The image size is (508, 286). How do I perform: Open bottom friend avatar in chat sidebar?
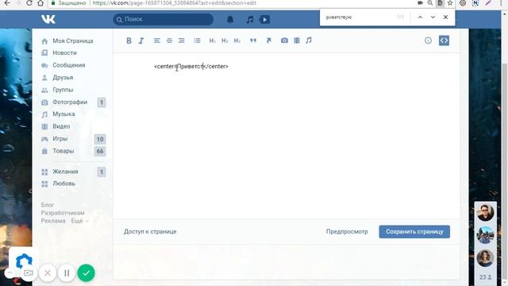[x=485, y=258]
